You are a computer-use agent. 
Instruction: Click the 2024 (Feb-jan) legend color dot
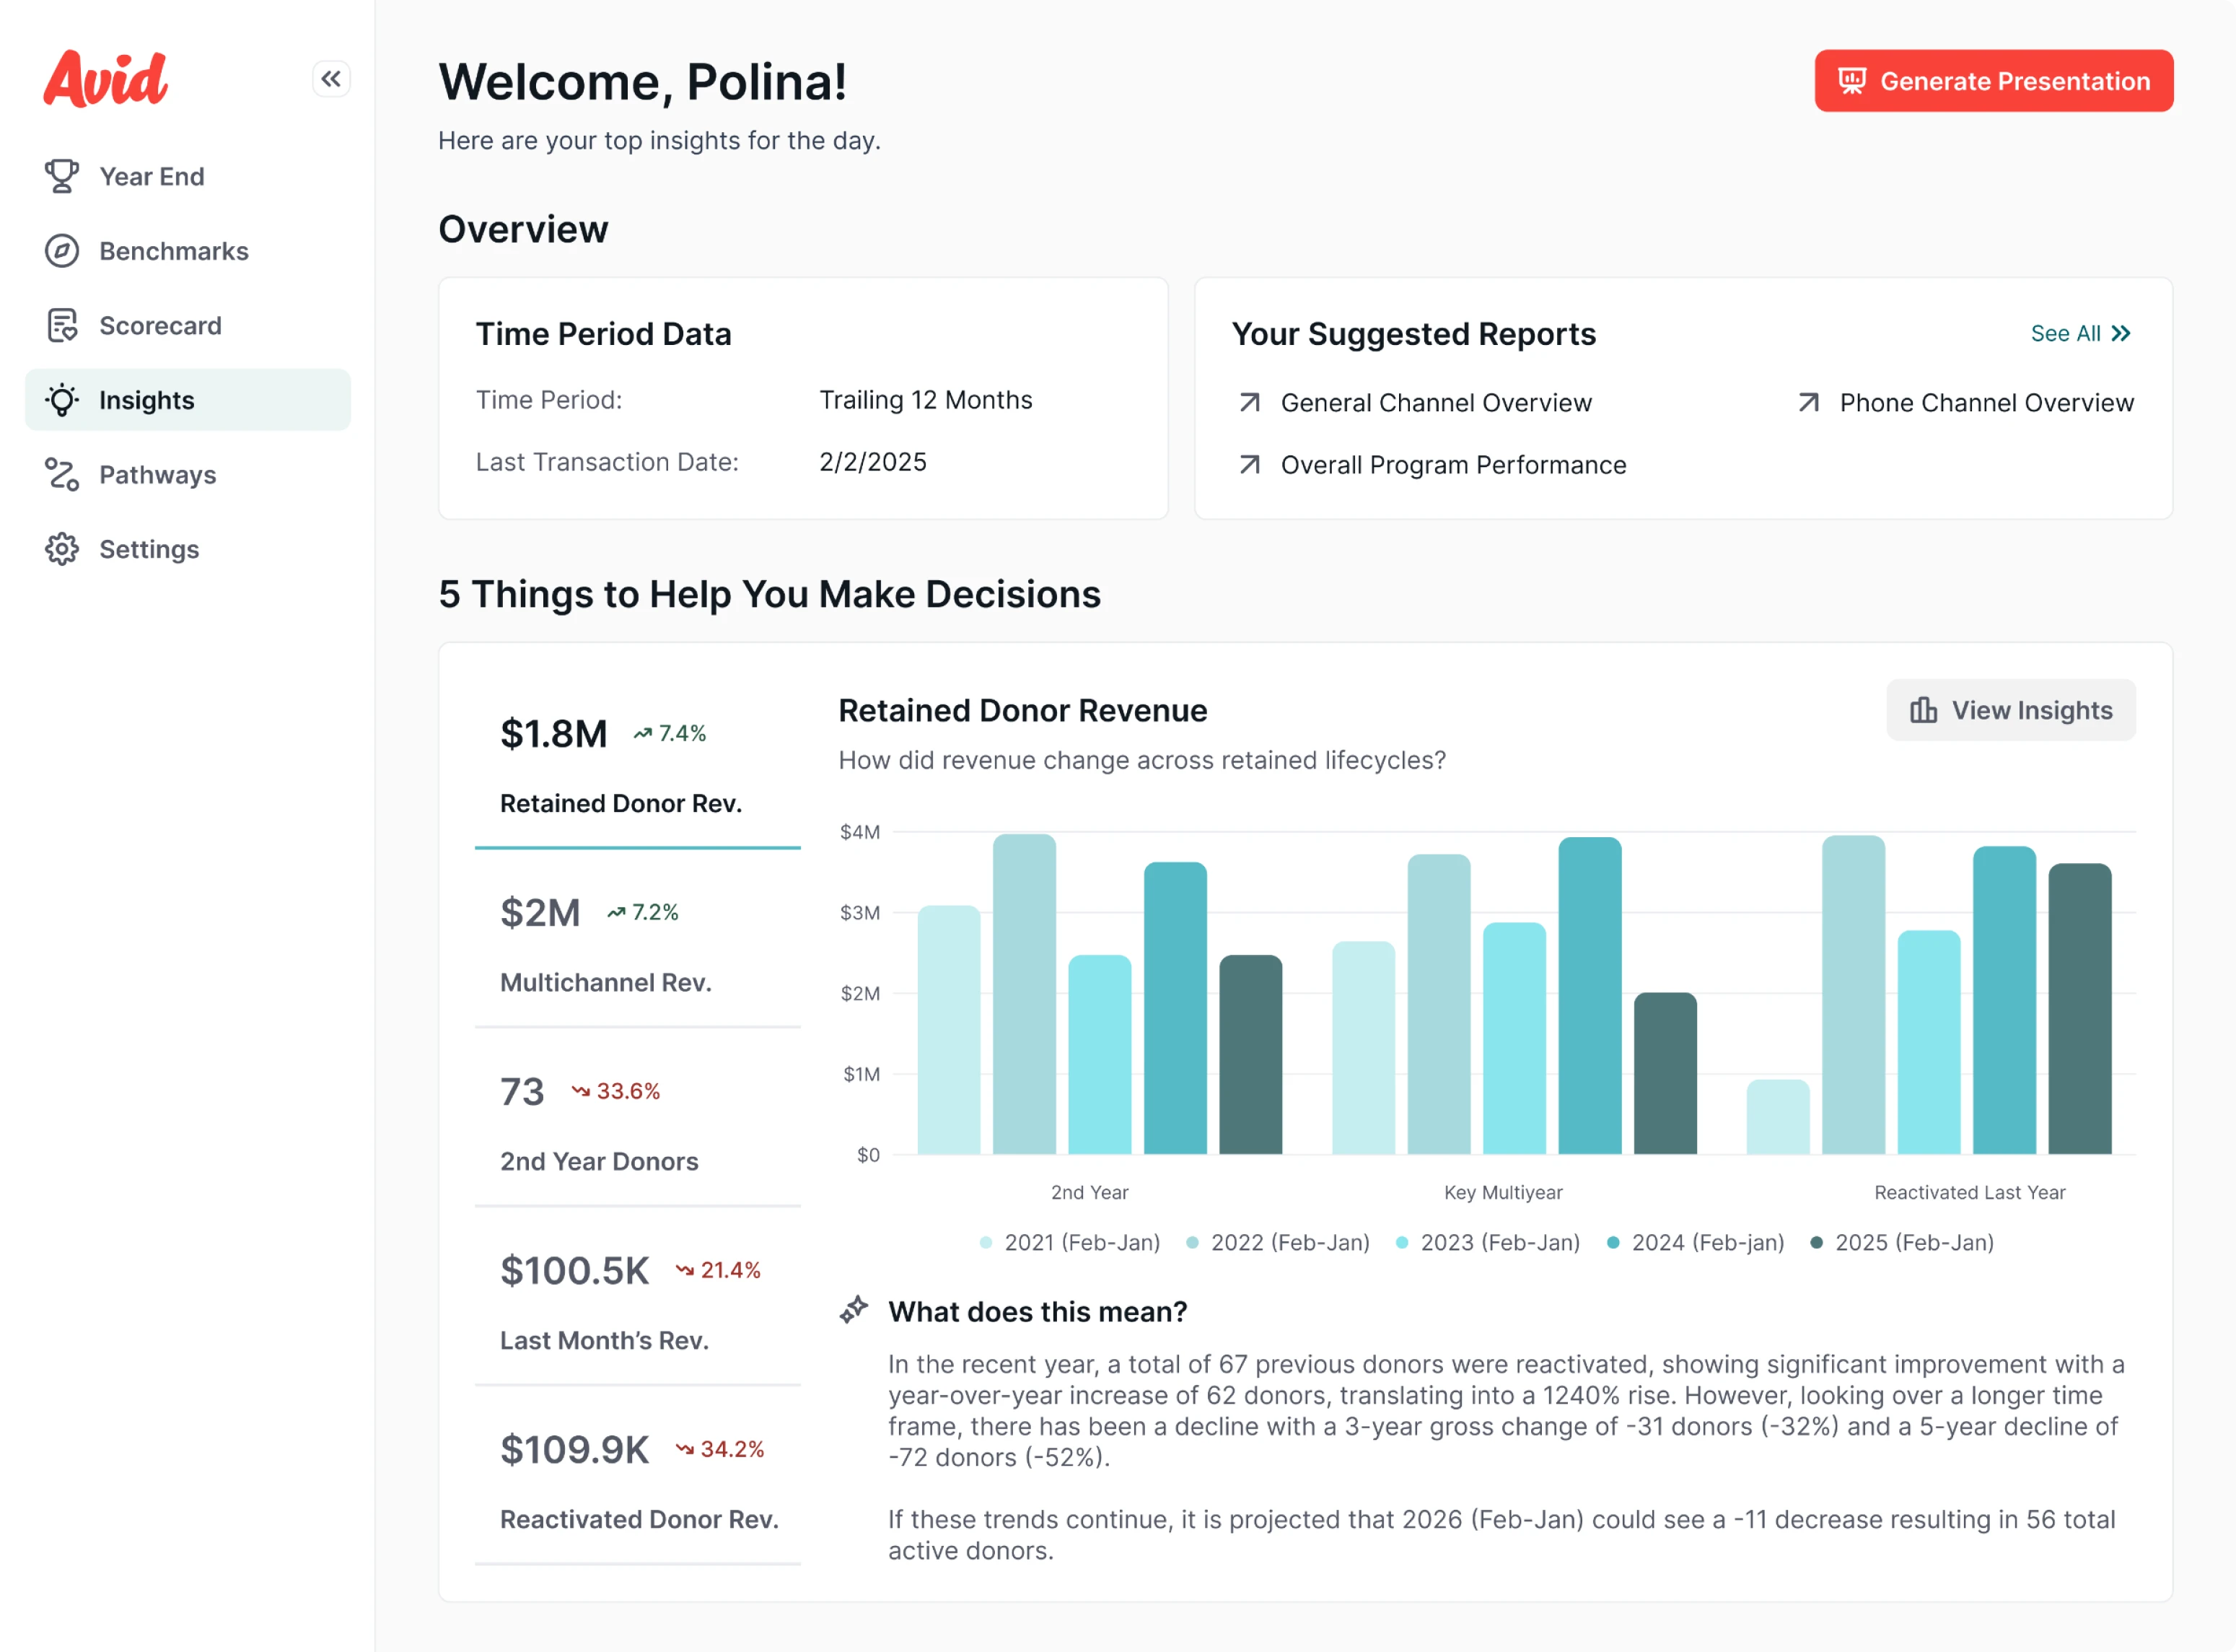coord(1613,1242)
